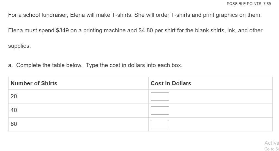Click the phrase 'Elena must spend'

point(31,30)
